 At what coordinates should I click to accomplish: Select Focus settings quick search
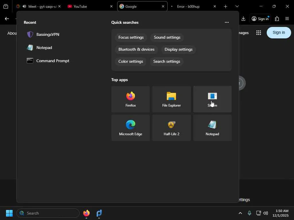(x=131, y=38)
